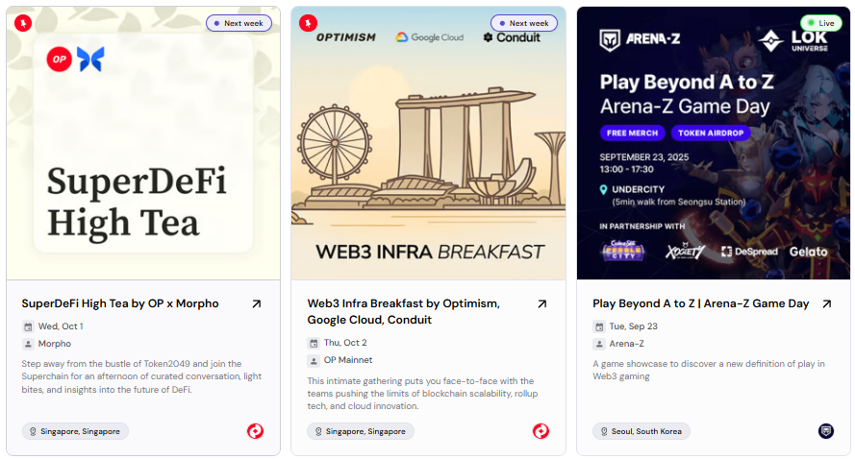This screenshot has width=855, height=459.
Task: Click the Xociety partner logo on game banner
Action: [x=685, y=251]
